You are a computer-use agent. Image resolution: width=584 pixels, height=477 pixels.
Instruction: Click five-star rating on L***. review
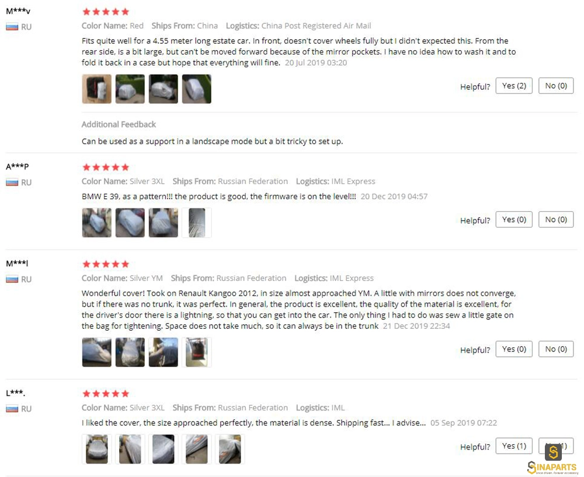pyautogui.click(x=106, y=394)
